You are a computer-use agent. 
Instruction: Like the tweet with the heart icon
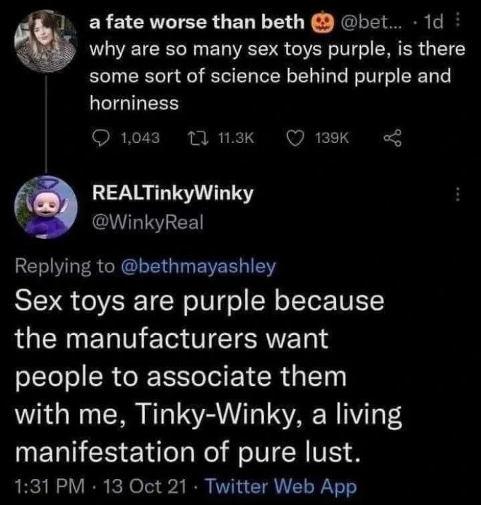(293, 137)
